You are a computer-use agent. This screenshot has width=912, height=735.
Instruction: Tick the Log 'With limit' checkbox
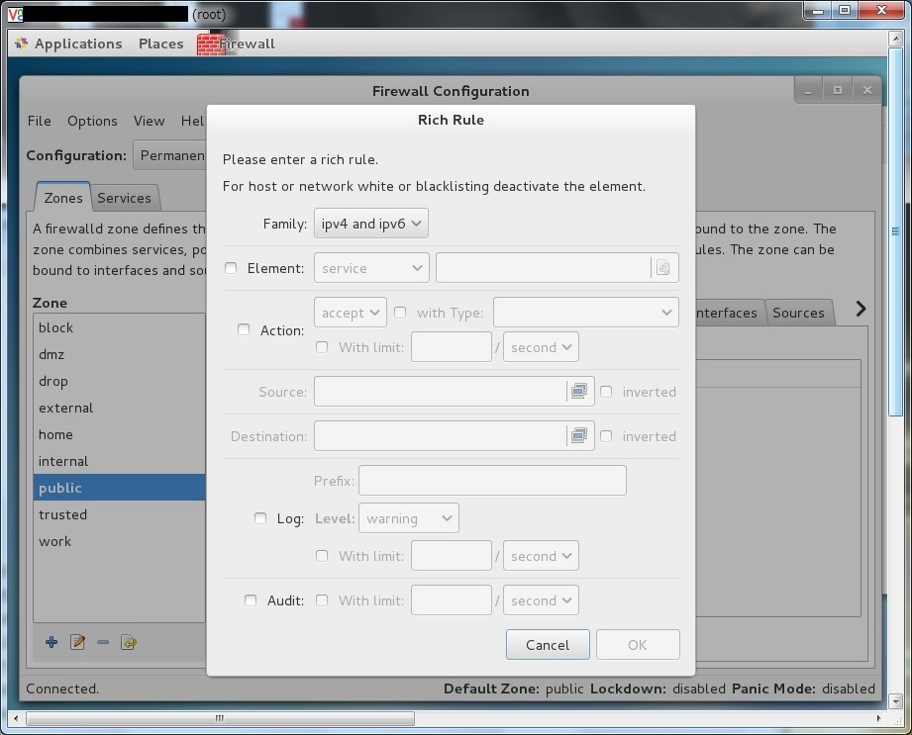click(x=322, y=556)
